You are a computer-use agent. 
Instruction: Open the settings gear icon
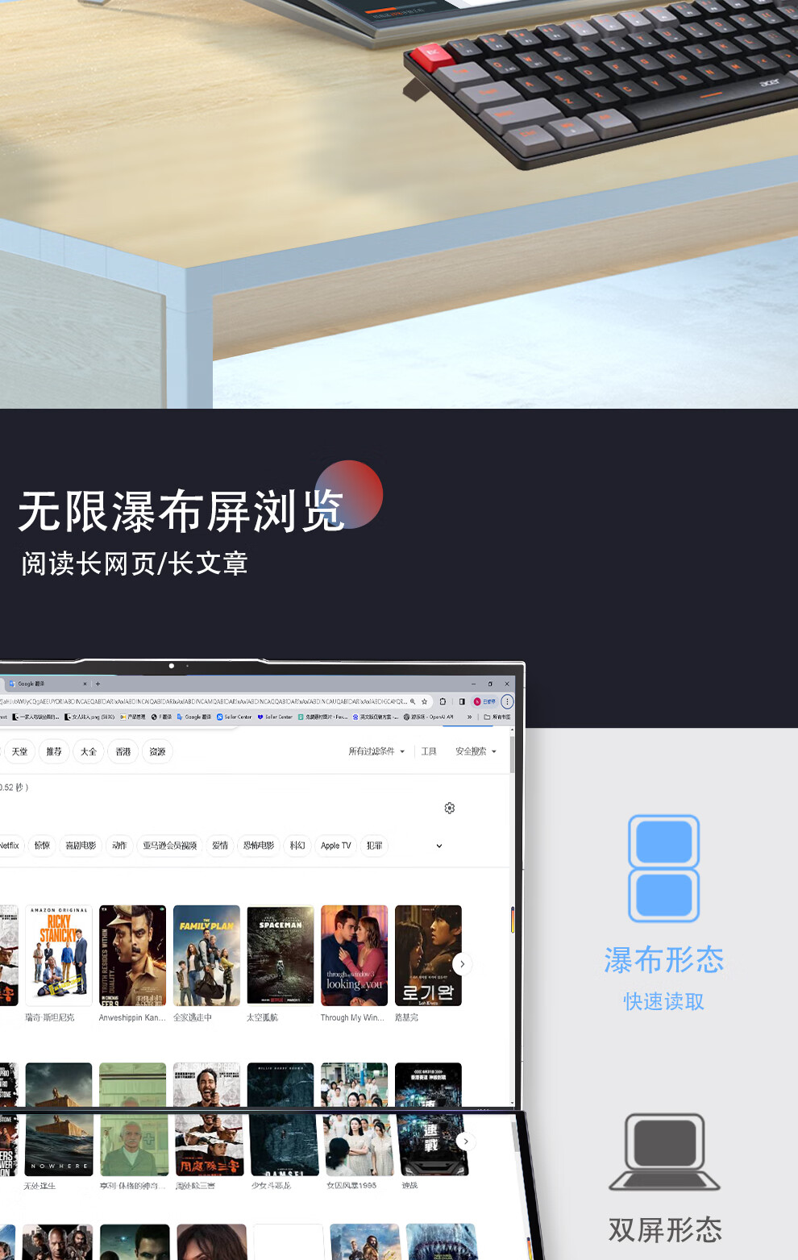pyautogui.click(x=450, y=808)
